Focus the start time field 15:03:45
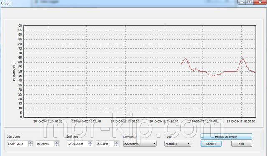Viewport: 267px width, 156px height. point(45,144)
